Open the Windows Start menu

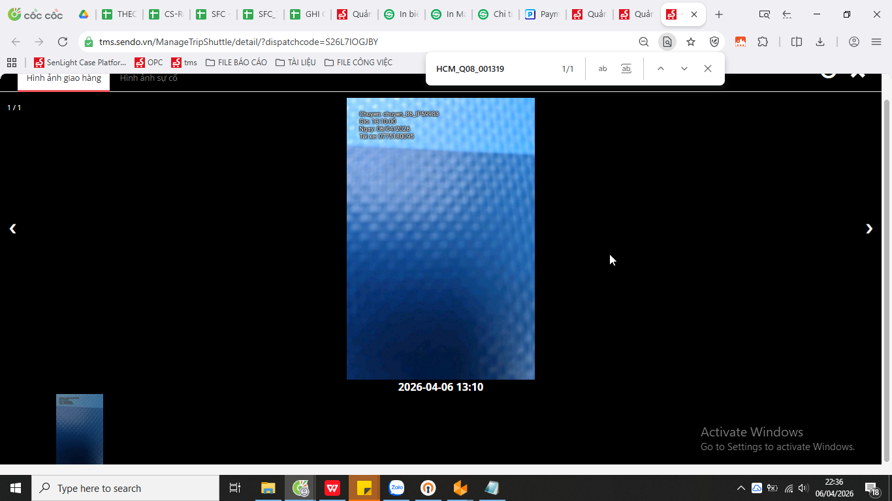pos(16,488)
